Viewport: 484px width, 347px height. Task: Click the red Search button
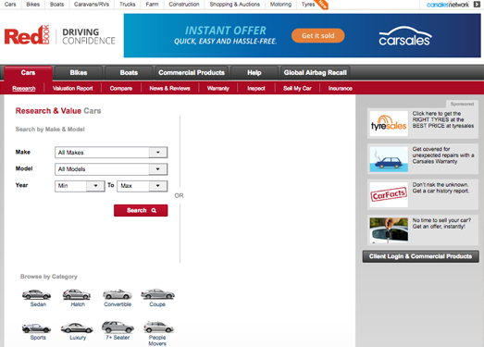point(141,211)
